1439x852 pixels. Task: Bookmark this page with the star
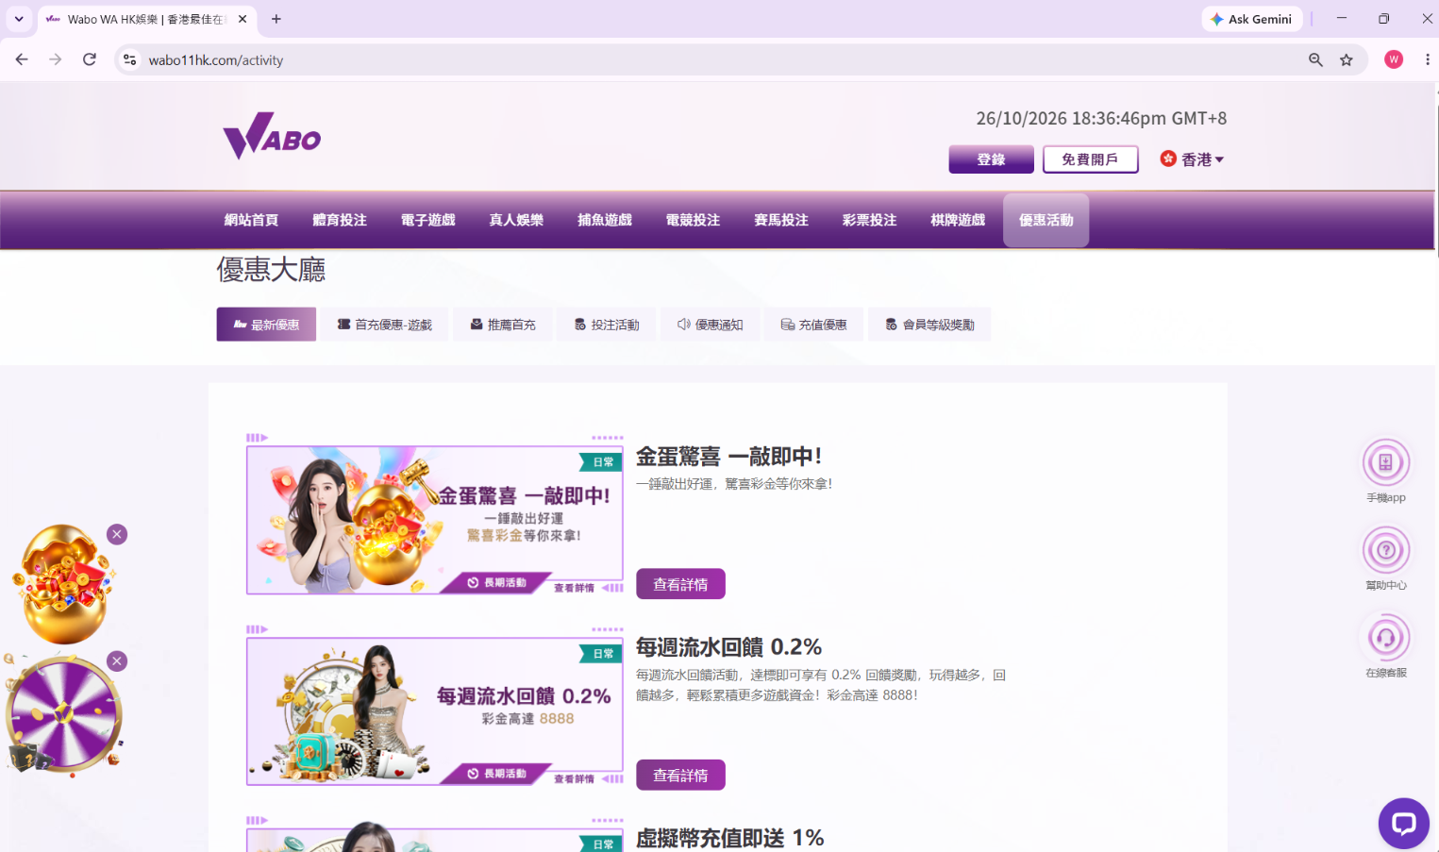click(x=1347, y=59)
